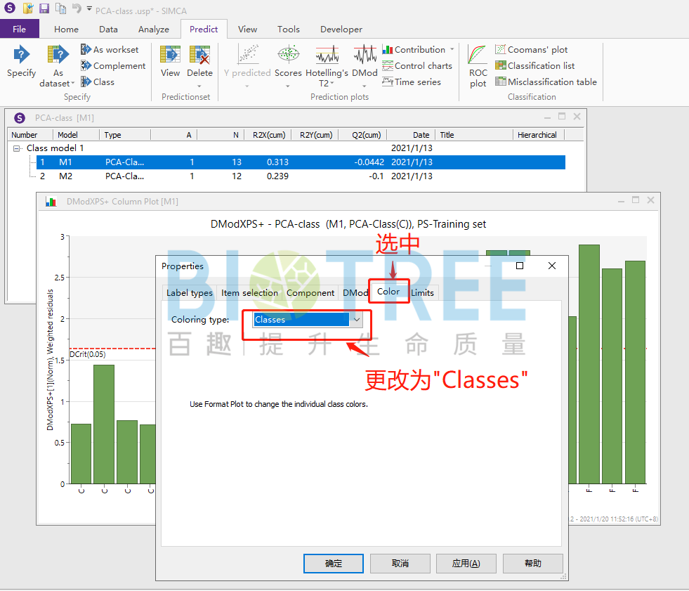Click the View predictionset icon
The image size is (689, 591).
(x=170, y=56)
